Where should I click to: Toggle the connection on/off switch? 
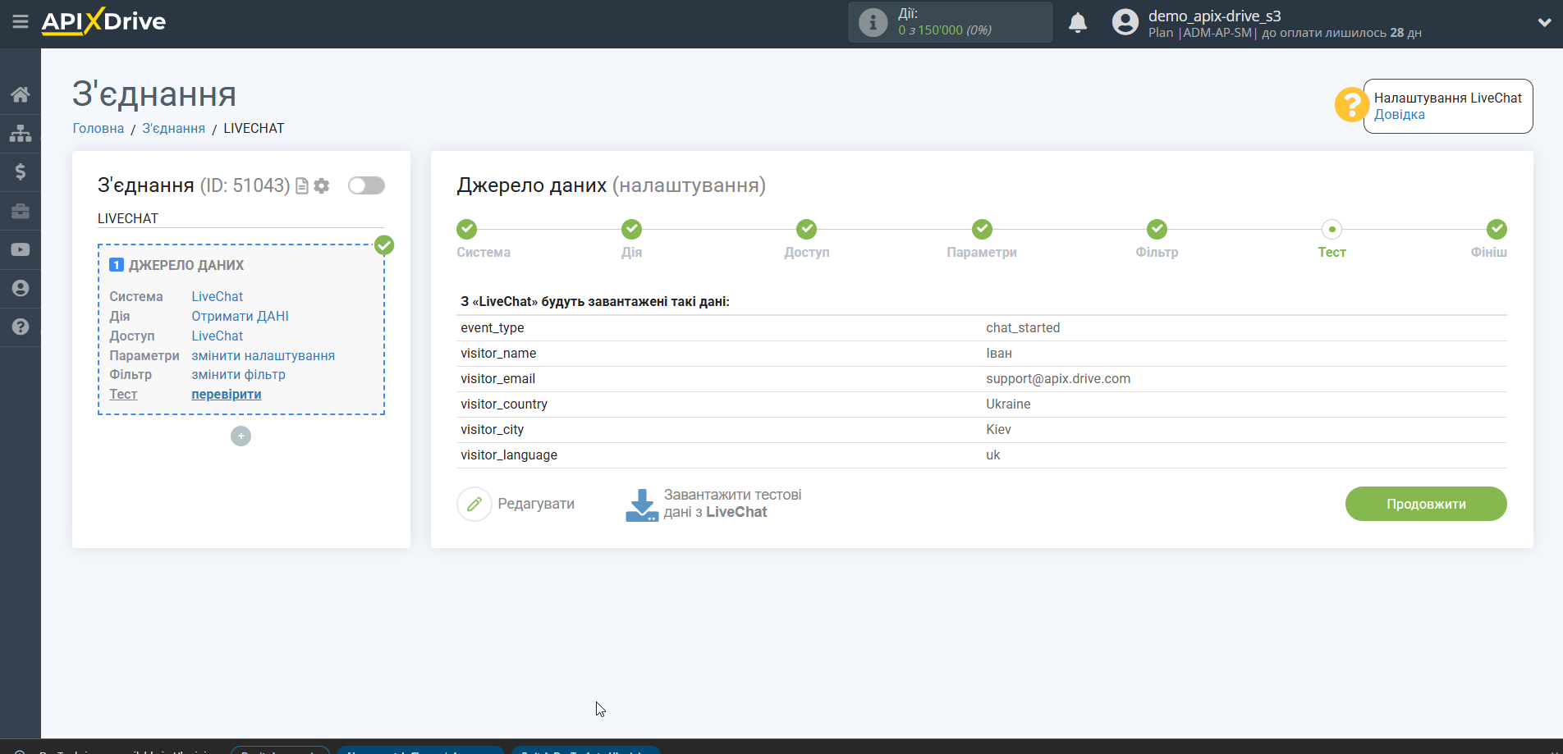click(x=366, y=185)
